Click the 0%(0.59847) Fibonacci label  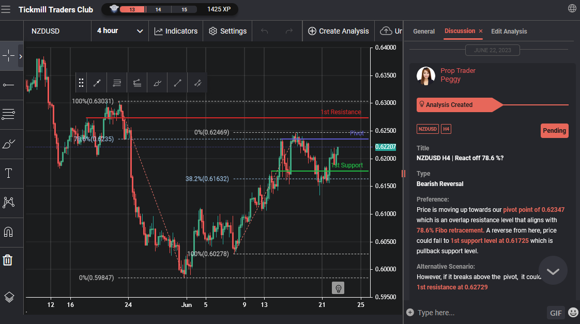pos(96,278)
